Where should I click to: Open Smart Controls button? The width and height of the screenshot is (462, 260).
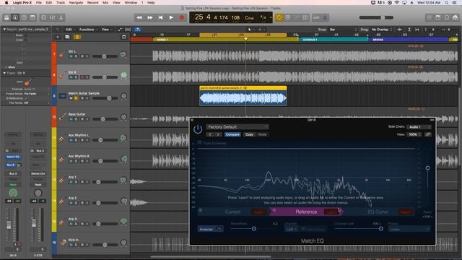pyautogui.click(x=43, y=17)
